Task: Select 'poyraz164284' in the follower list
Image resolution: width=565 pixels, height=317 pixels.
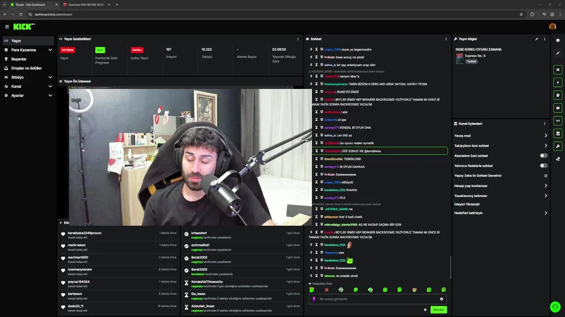Action: click(79, 282)
